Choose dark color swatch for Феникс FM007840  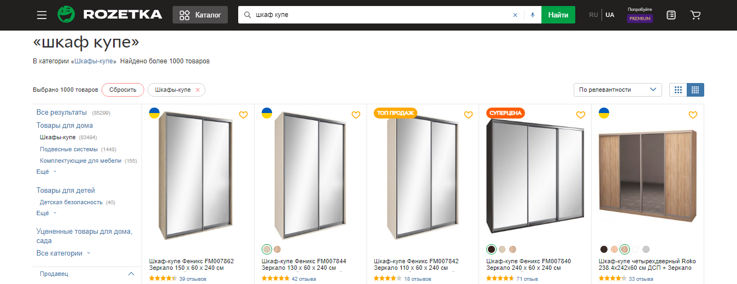click(492, 249)
